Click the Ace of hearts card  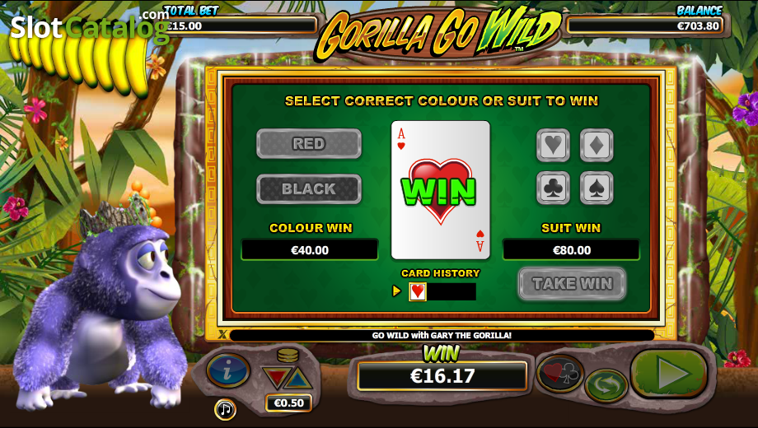coord(441,190)
